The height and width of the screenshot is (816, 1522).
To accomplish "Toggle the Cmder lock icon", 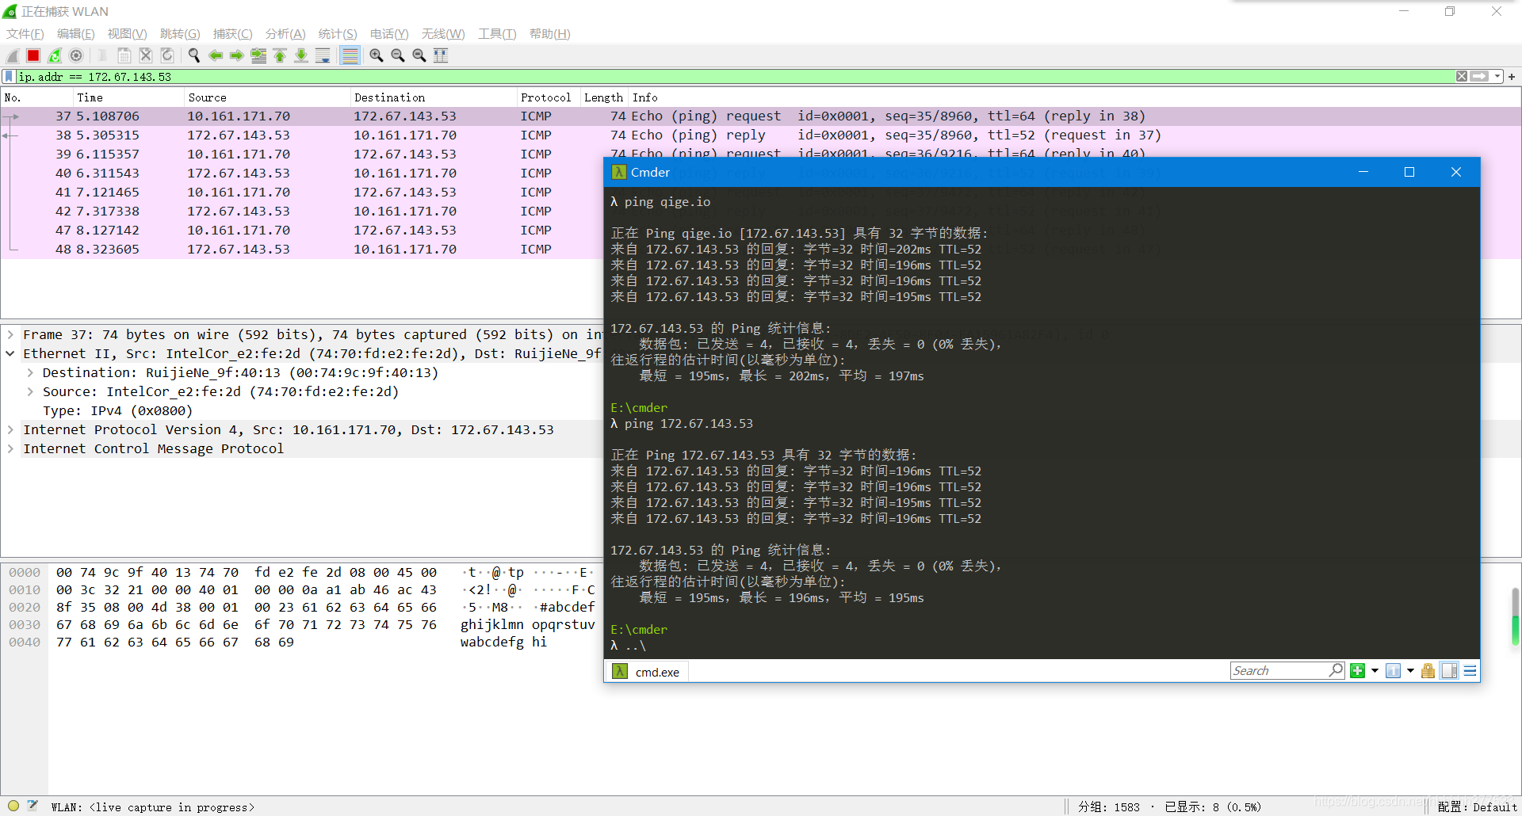I will pos(1428,671).
